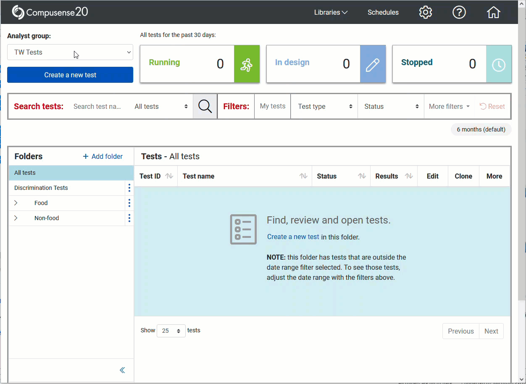This screenshot has height=384, width=526.
Task: Toggle the My tests filter
Action: coord(273,106)
